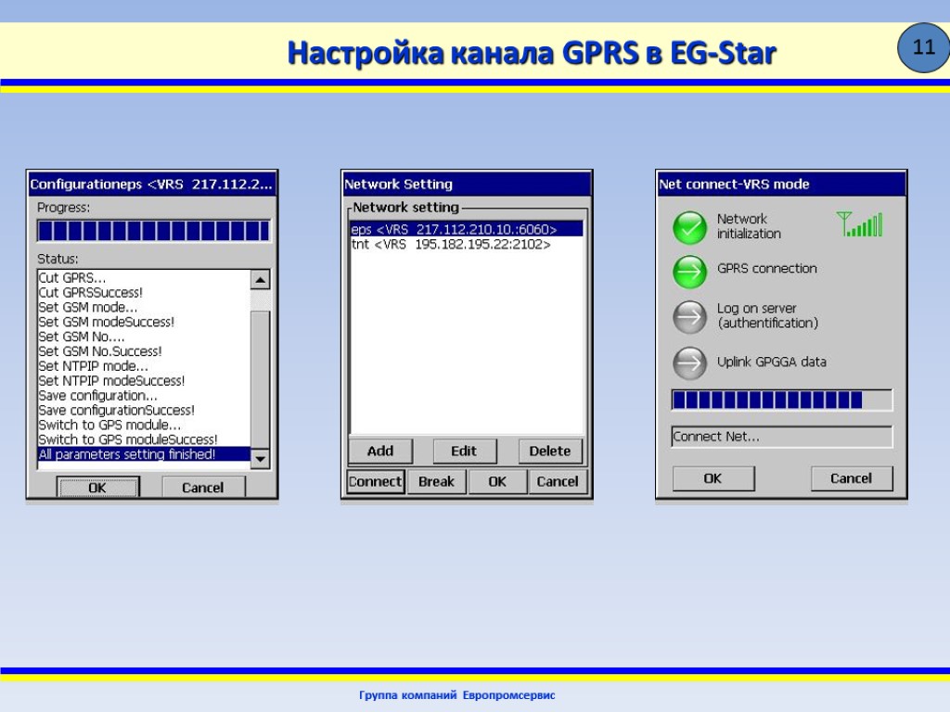950x712 pixels.
Task: Click the 'GPRS connection' label
Action: tap(767, 268)
